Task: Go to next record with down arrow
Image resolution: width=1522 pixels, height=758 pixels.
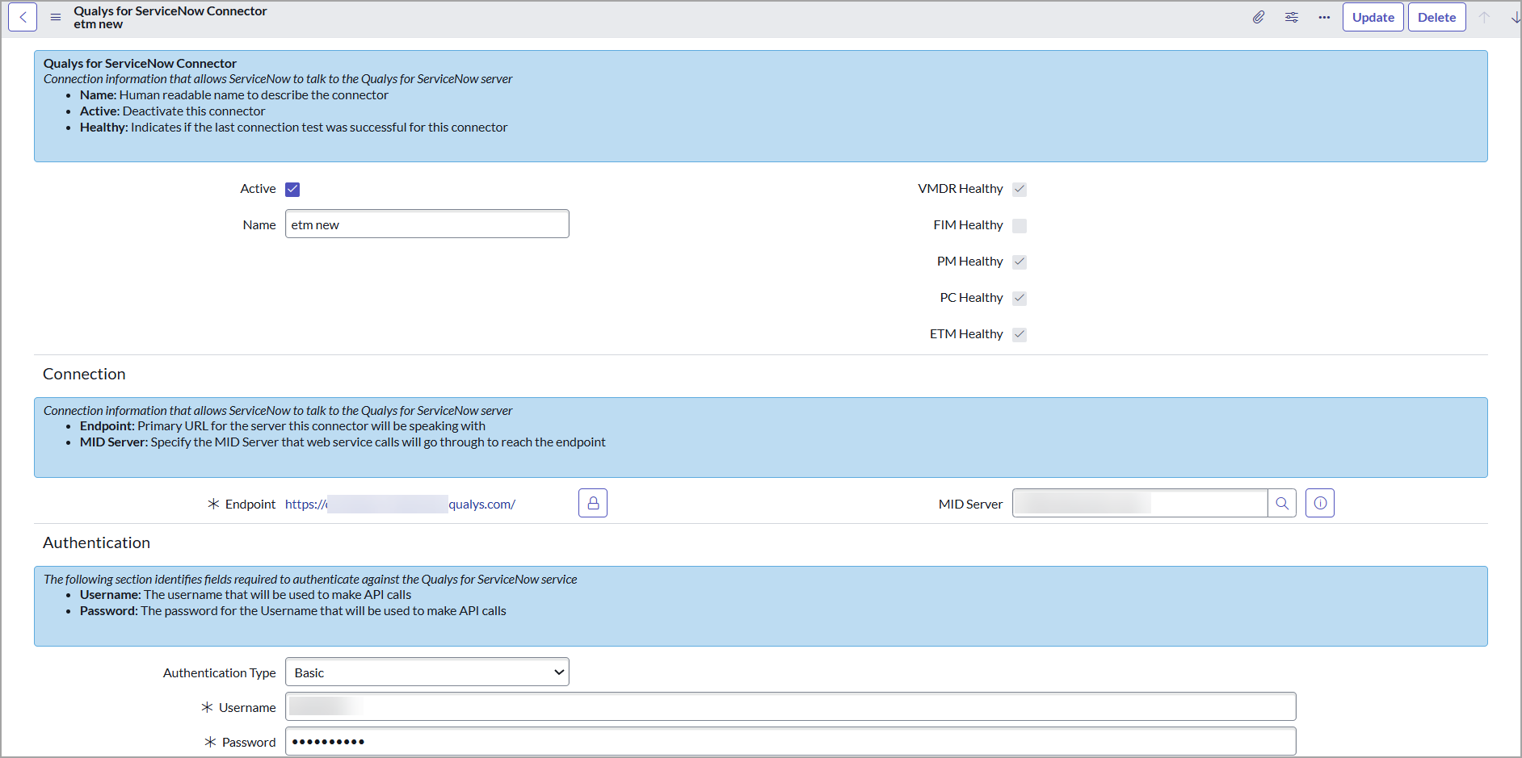Action: (1515, 17)
